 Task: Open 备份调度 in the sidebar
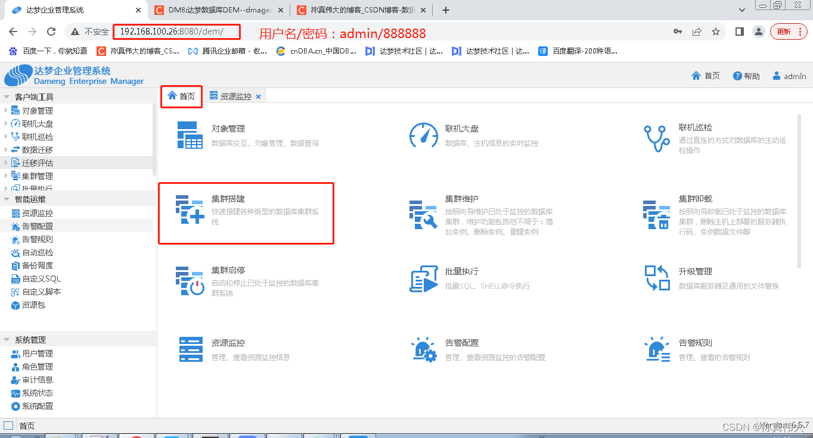(x=38, y=265)
